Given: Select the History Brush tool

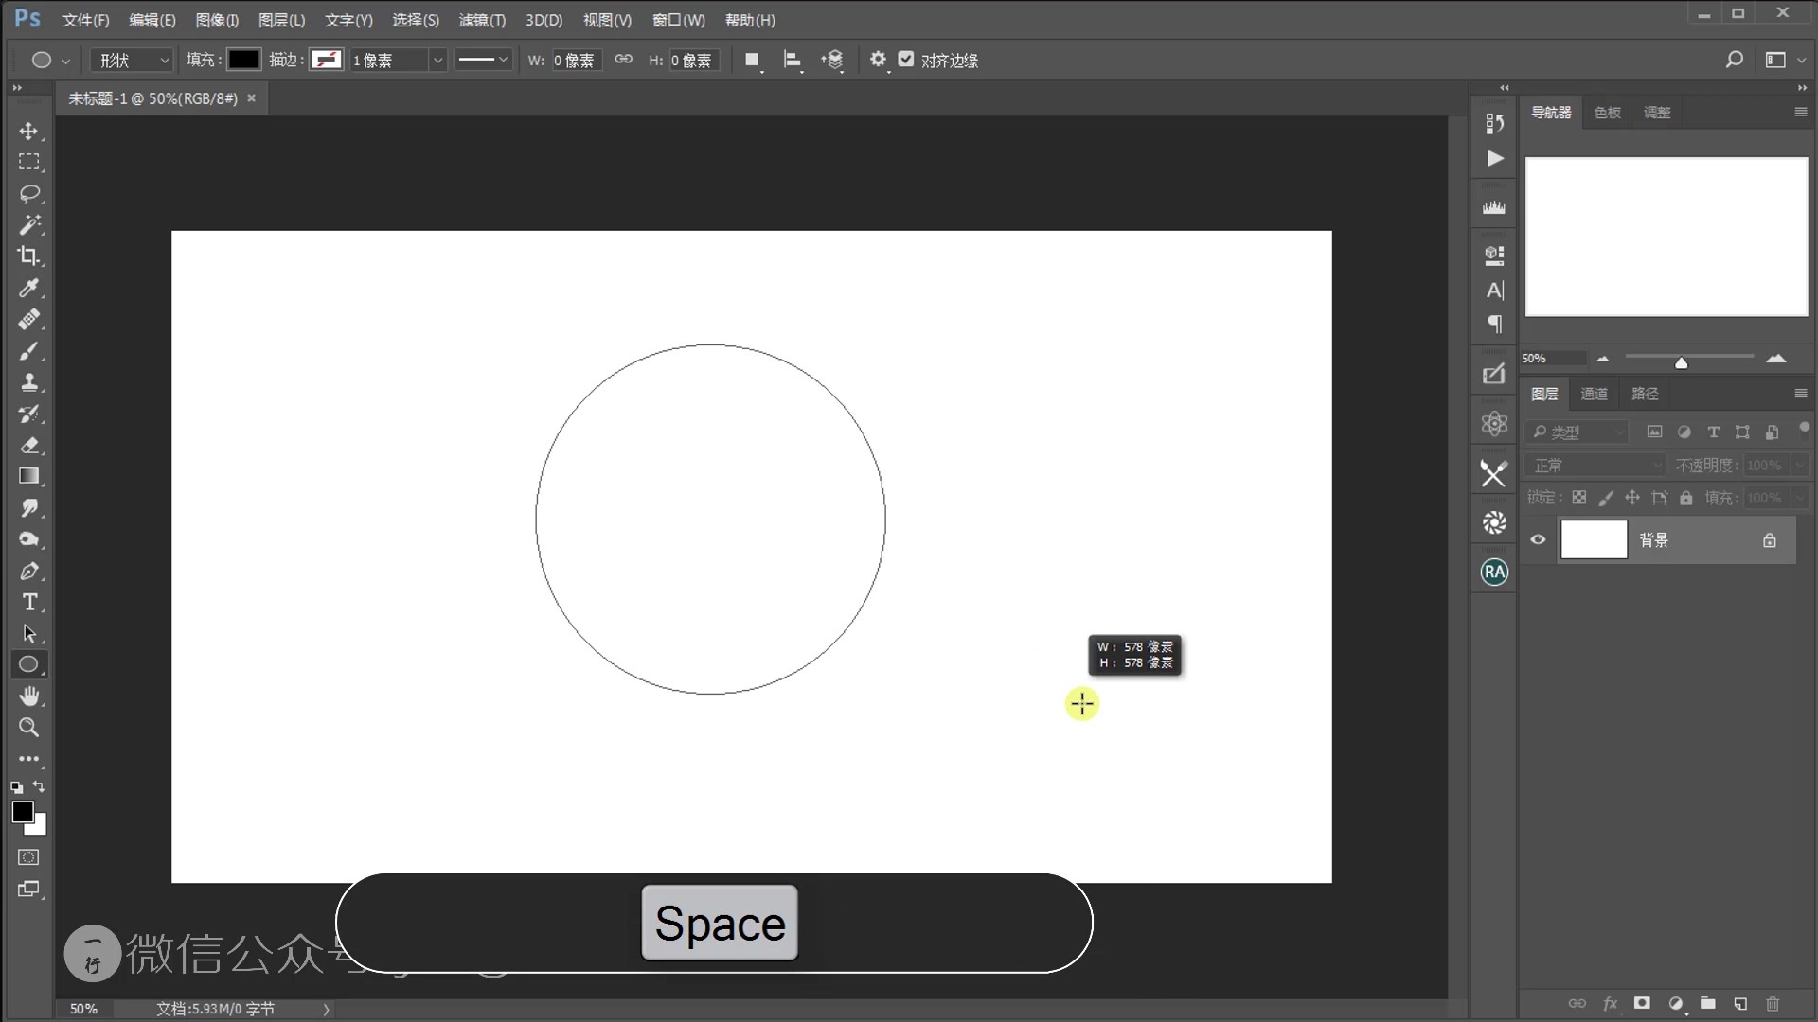Looking at the screenshot, I should [28, 414].
